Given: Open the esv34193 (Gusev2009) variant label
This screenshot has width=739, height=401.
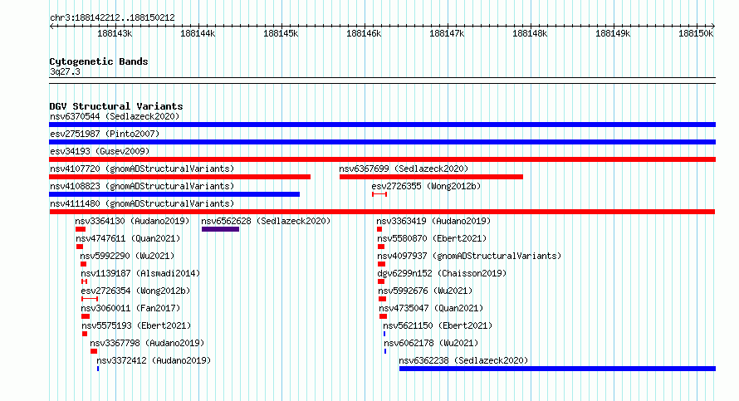Looking at the screenshot, I should tap(100, 151).
